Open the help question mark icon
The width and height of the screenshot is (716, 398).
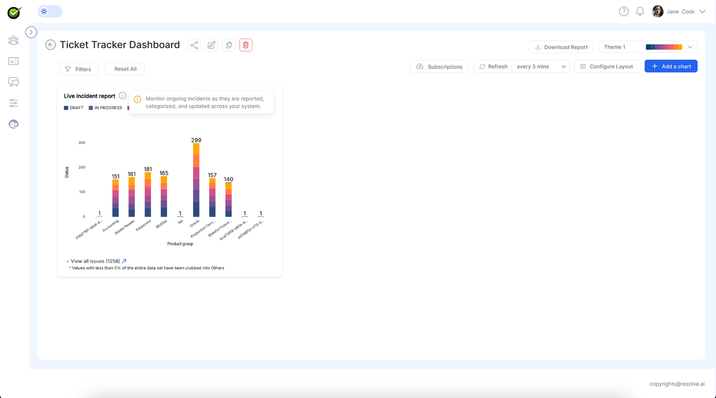[624, 11]
